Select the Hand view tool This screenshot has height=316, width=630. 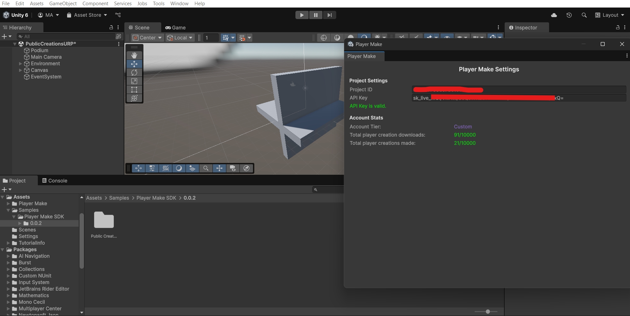pyautogui.click(x=134, y=55)
